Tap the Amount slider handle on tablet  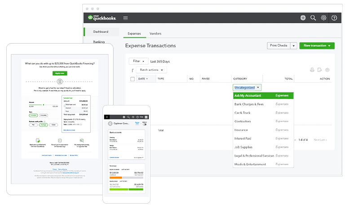(x=44, y=105)
